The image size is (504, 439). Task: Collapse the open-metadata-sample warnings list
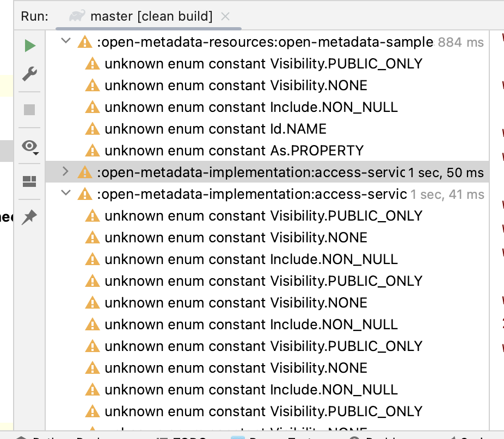point(65,41)
